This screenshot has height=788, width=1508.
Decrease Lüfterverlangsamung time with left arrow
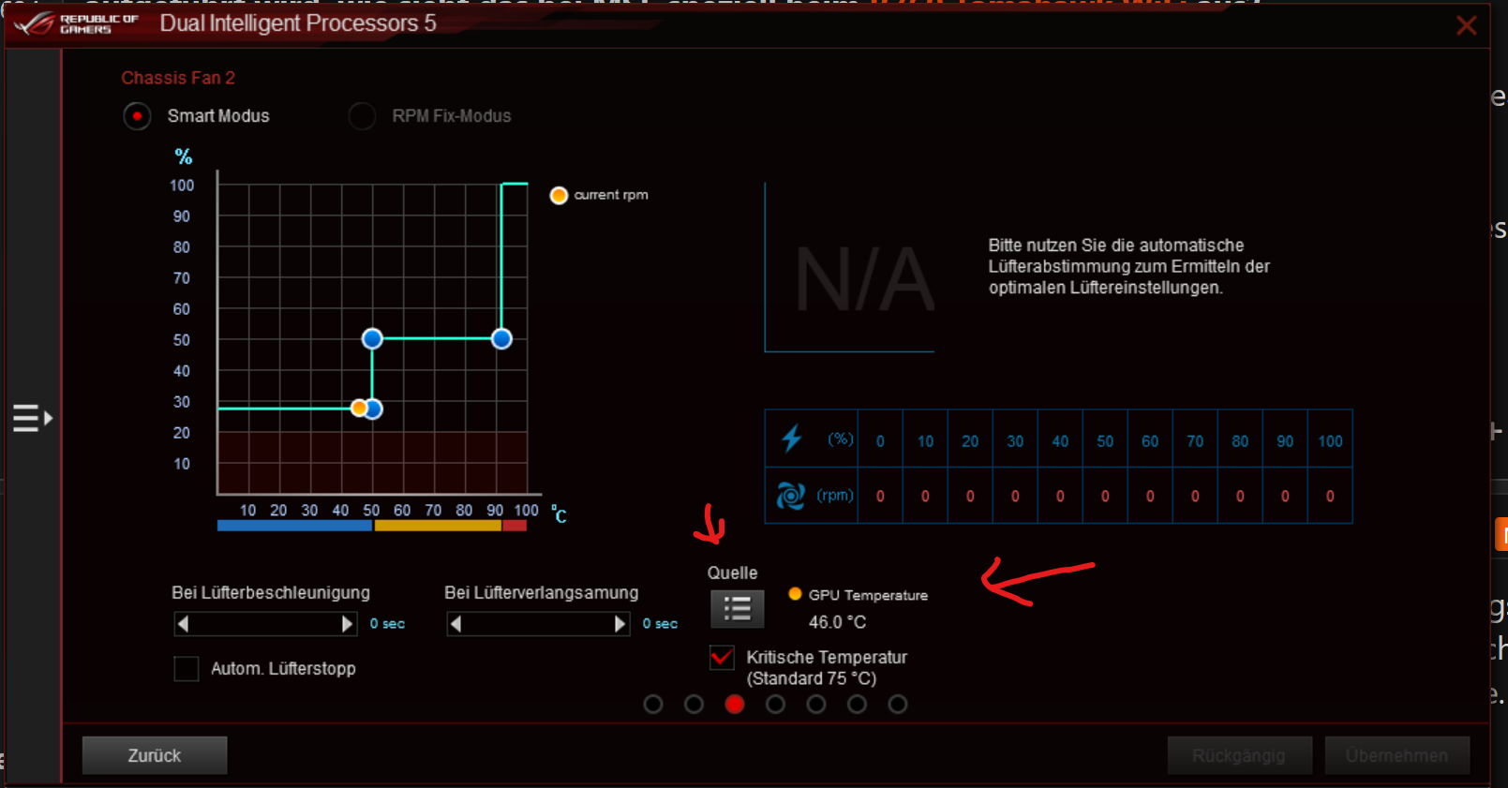[x=455, y=624]
